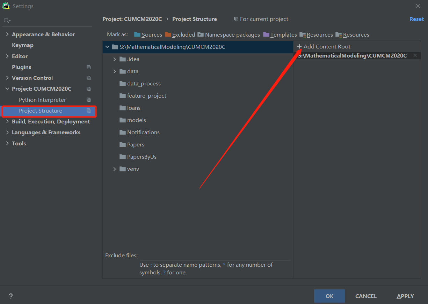Click project-level icon beside Project: CUMCM2020C

88,89
